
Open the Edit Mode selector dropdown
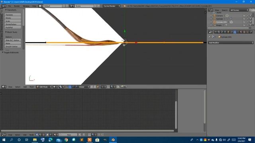click(x=44, y=87)
